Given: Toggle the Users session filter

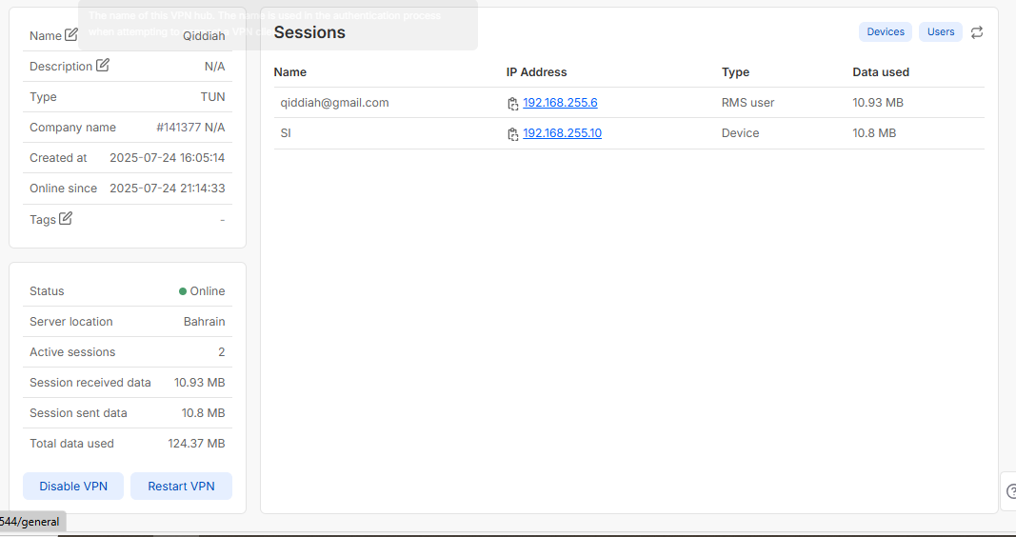Looking at the screenshot, I should pos(940,32).
